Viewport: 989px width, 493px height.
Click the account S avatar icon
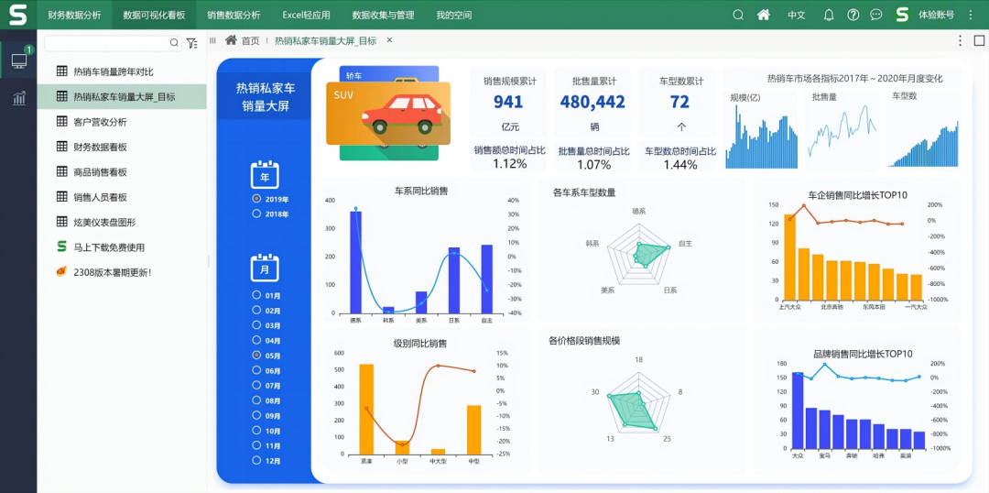point(903,15)
